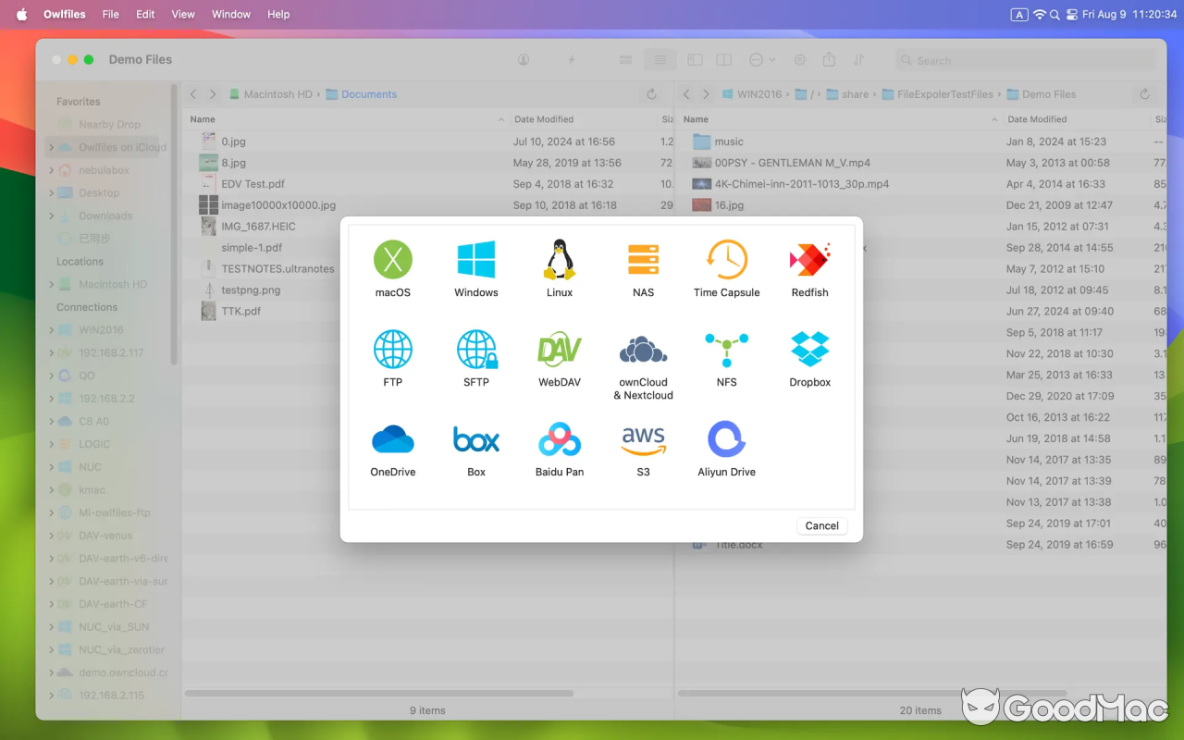This screenshot has height=740, width=1184.
Task: Click the Cancel button
Action: [x=821, y=525]
